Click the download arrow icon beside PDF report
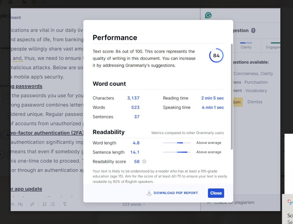 click(149, 193)
